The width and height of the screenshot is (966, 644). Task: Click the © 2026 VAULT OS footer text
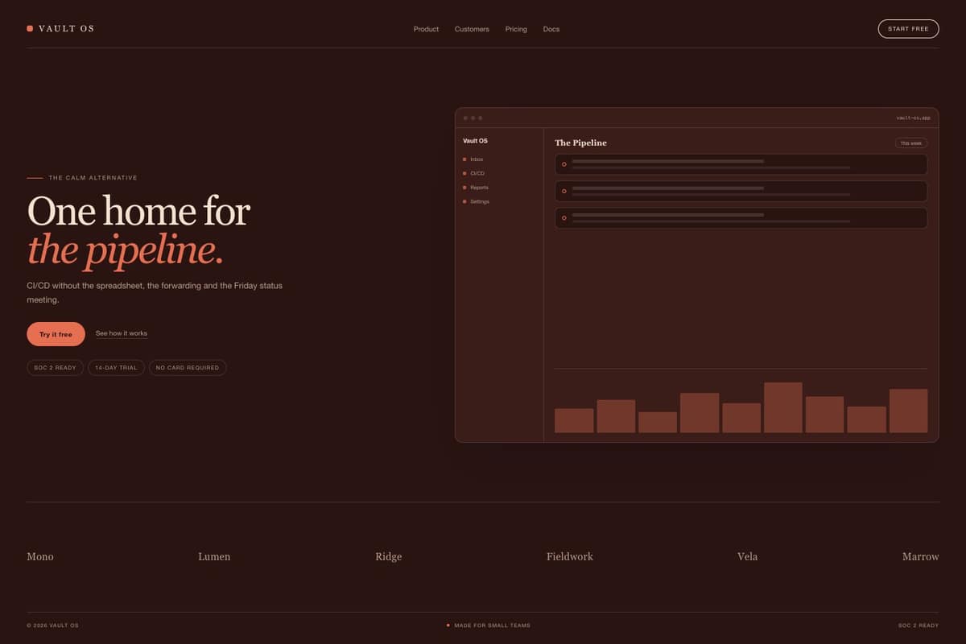pyautogui.click(x=52, y=625)
